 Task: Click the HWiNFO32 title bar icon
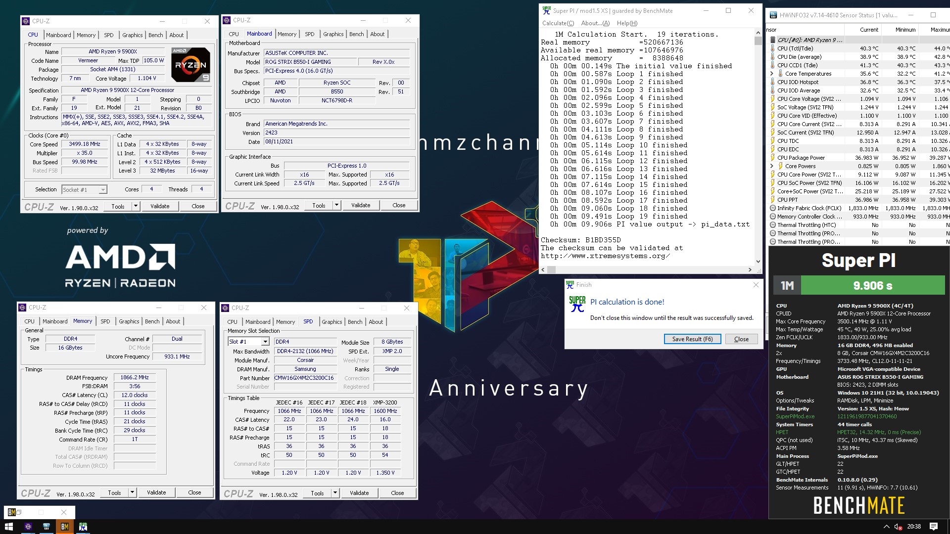(773, 15)
